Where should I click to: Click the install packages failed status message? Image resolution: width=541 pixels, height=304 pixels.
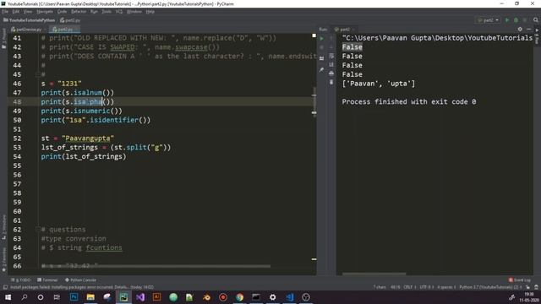82,287
